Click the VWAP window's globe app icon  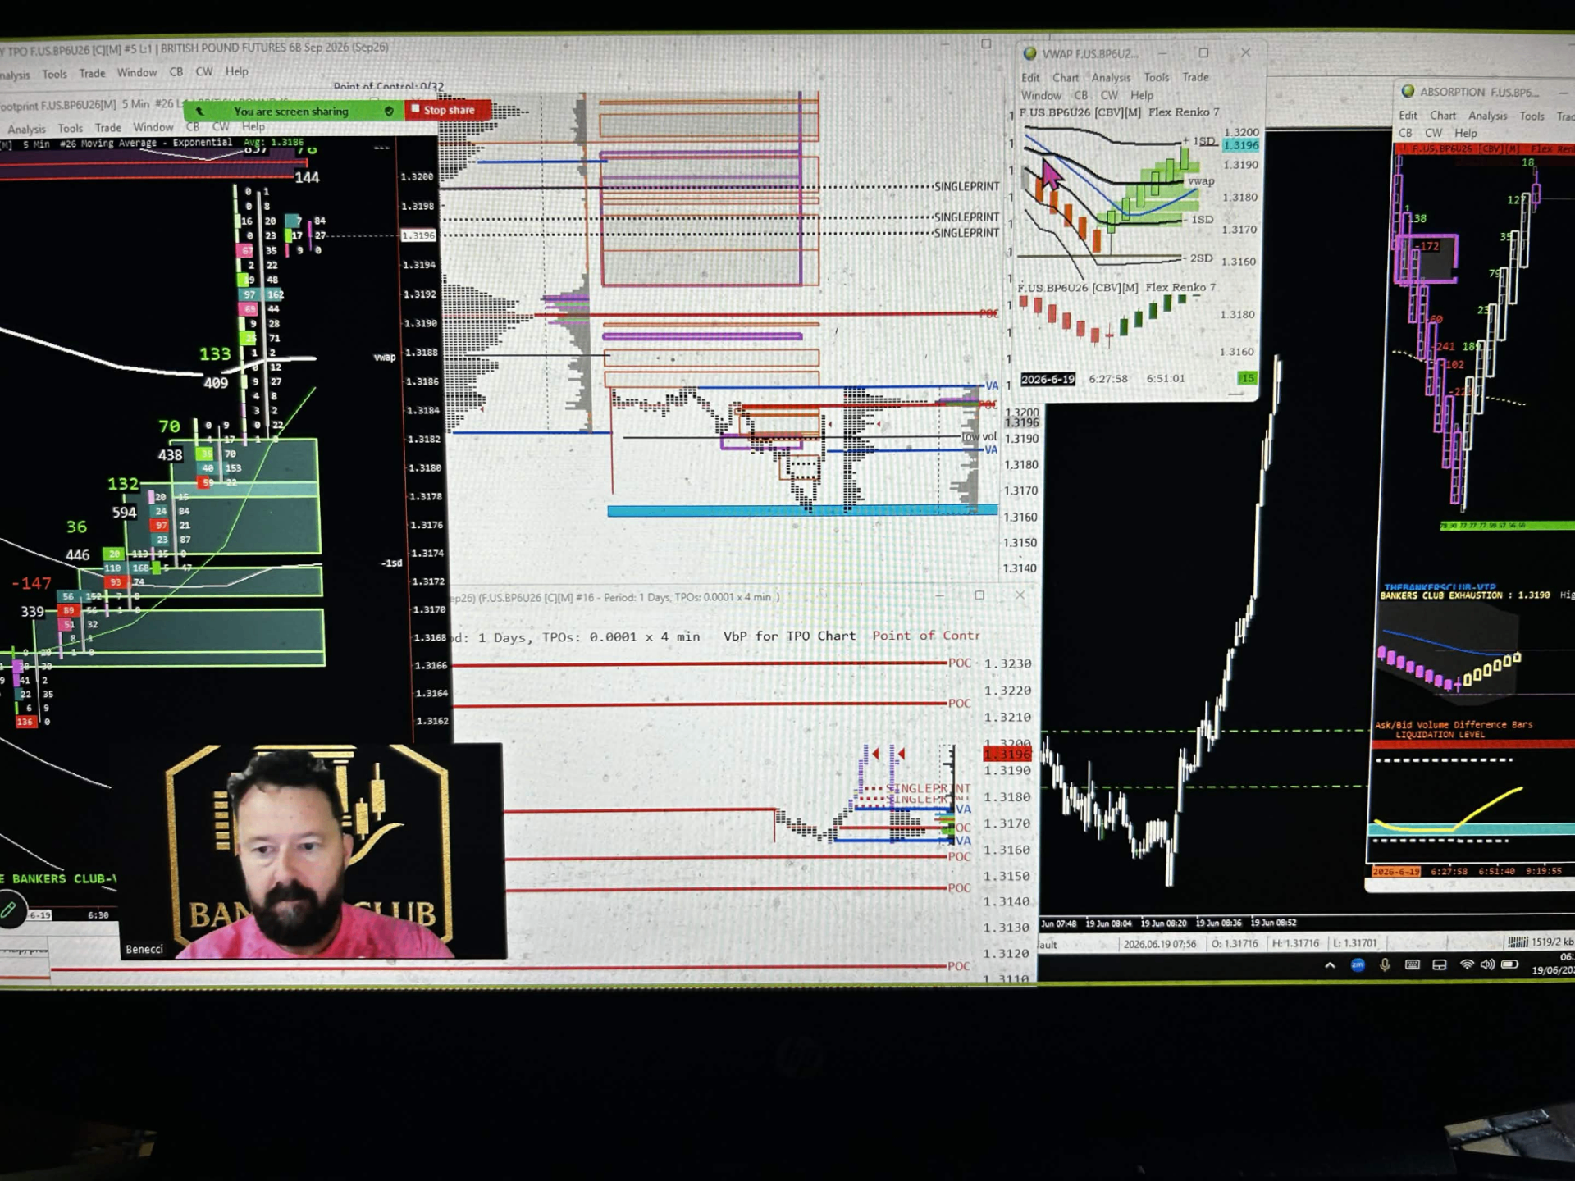(x=1029, y=53)
